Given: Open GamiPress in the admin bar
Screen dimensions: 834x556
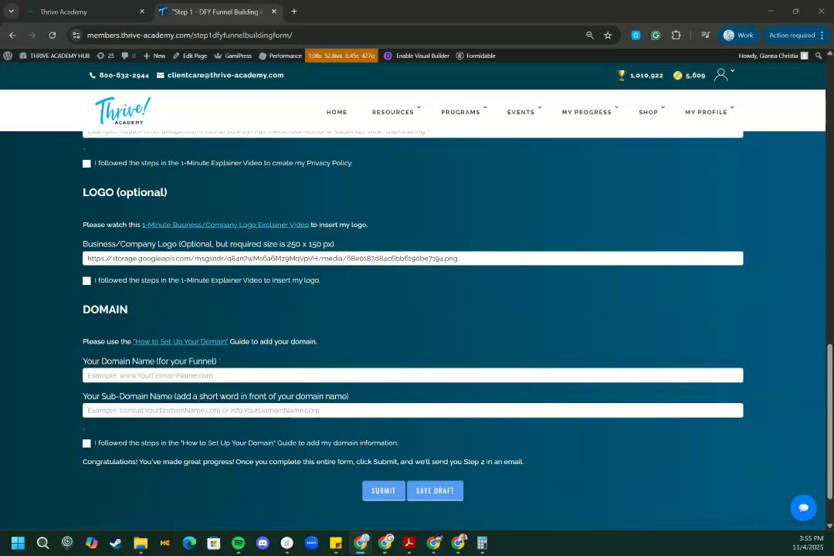Looking at the screenshot, I should [x=233, y=56].
